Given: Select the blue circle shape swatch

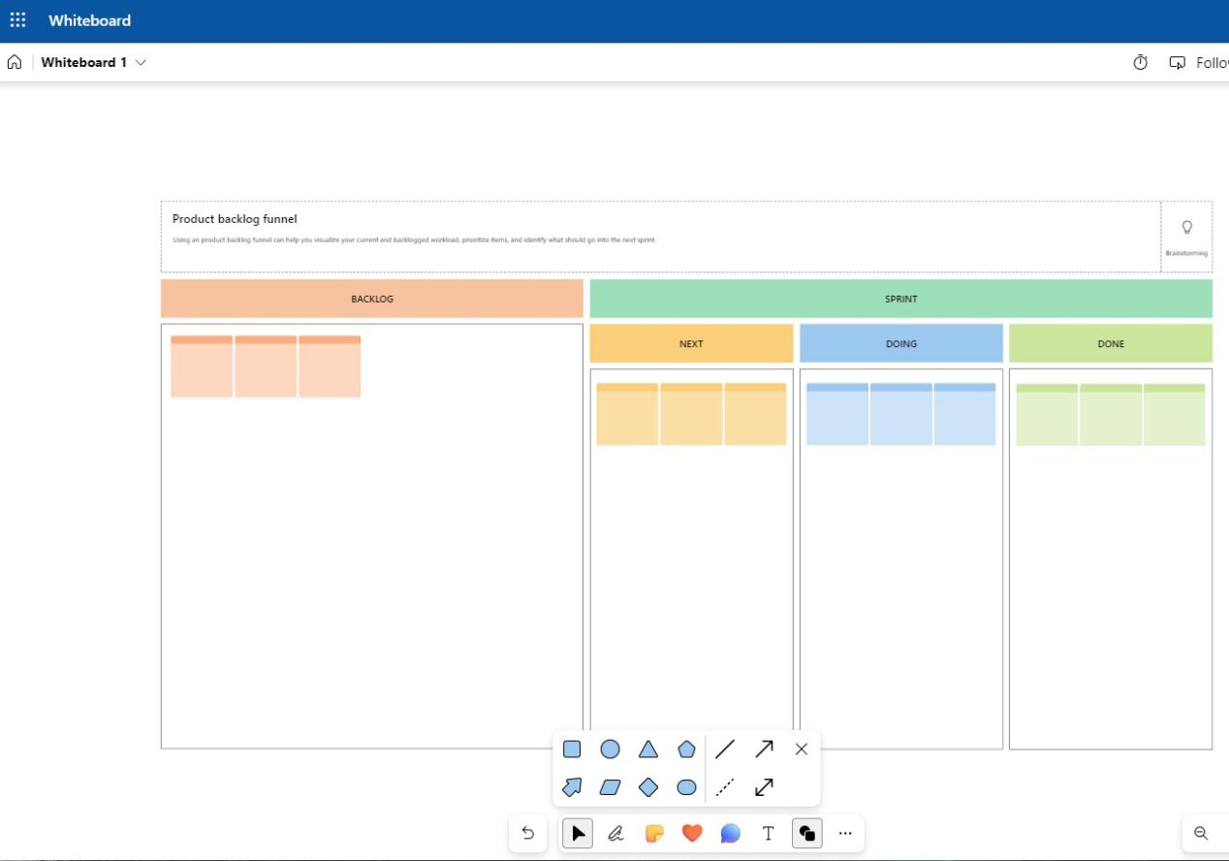Looking at the screenshot, I should click(x=610, y=749).
